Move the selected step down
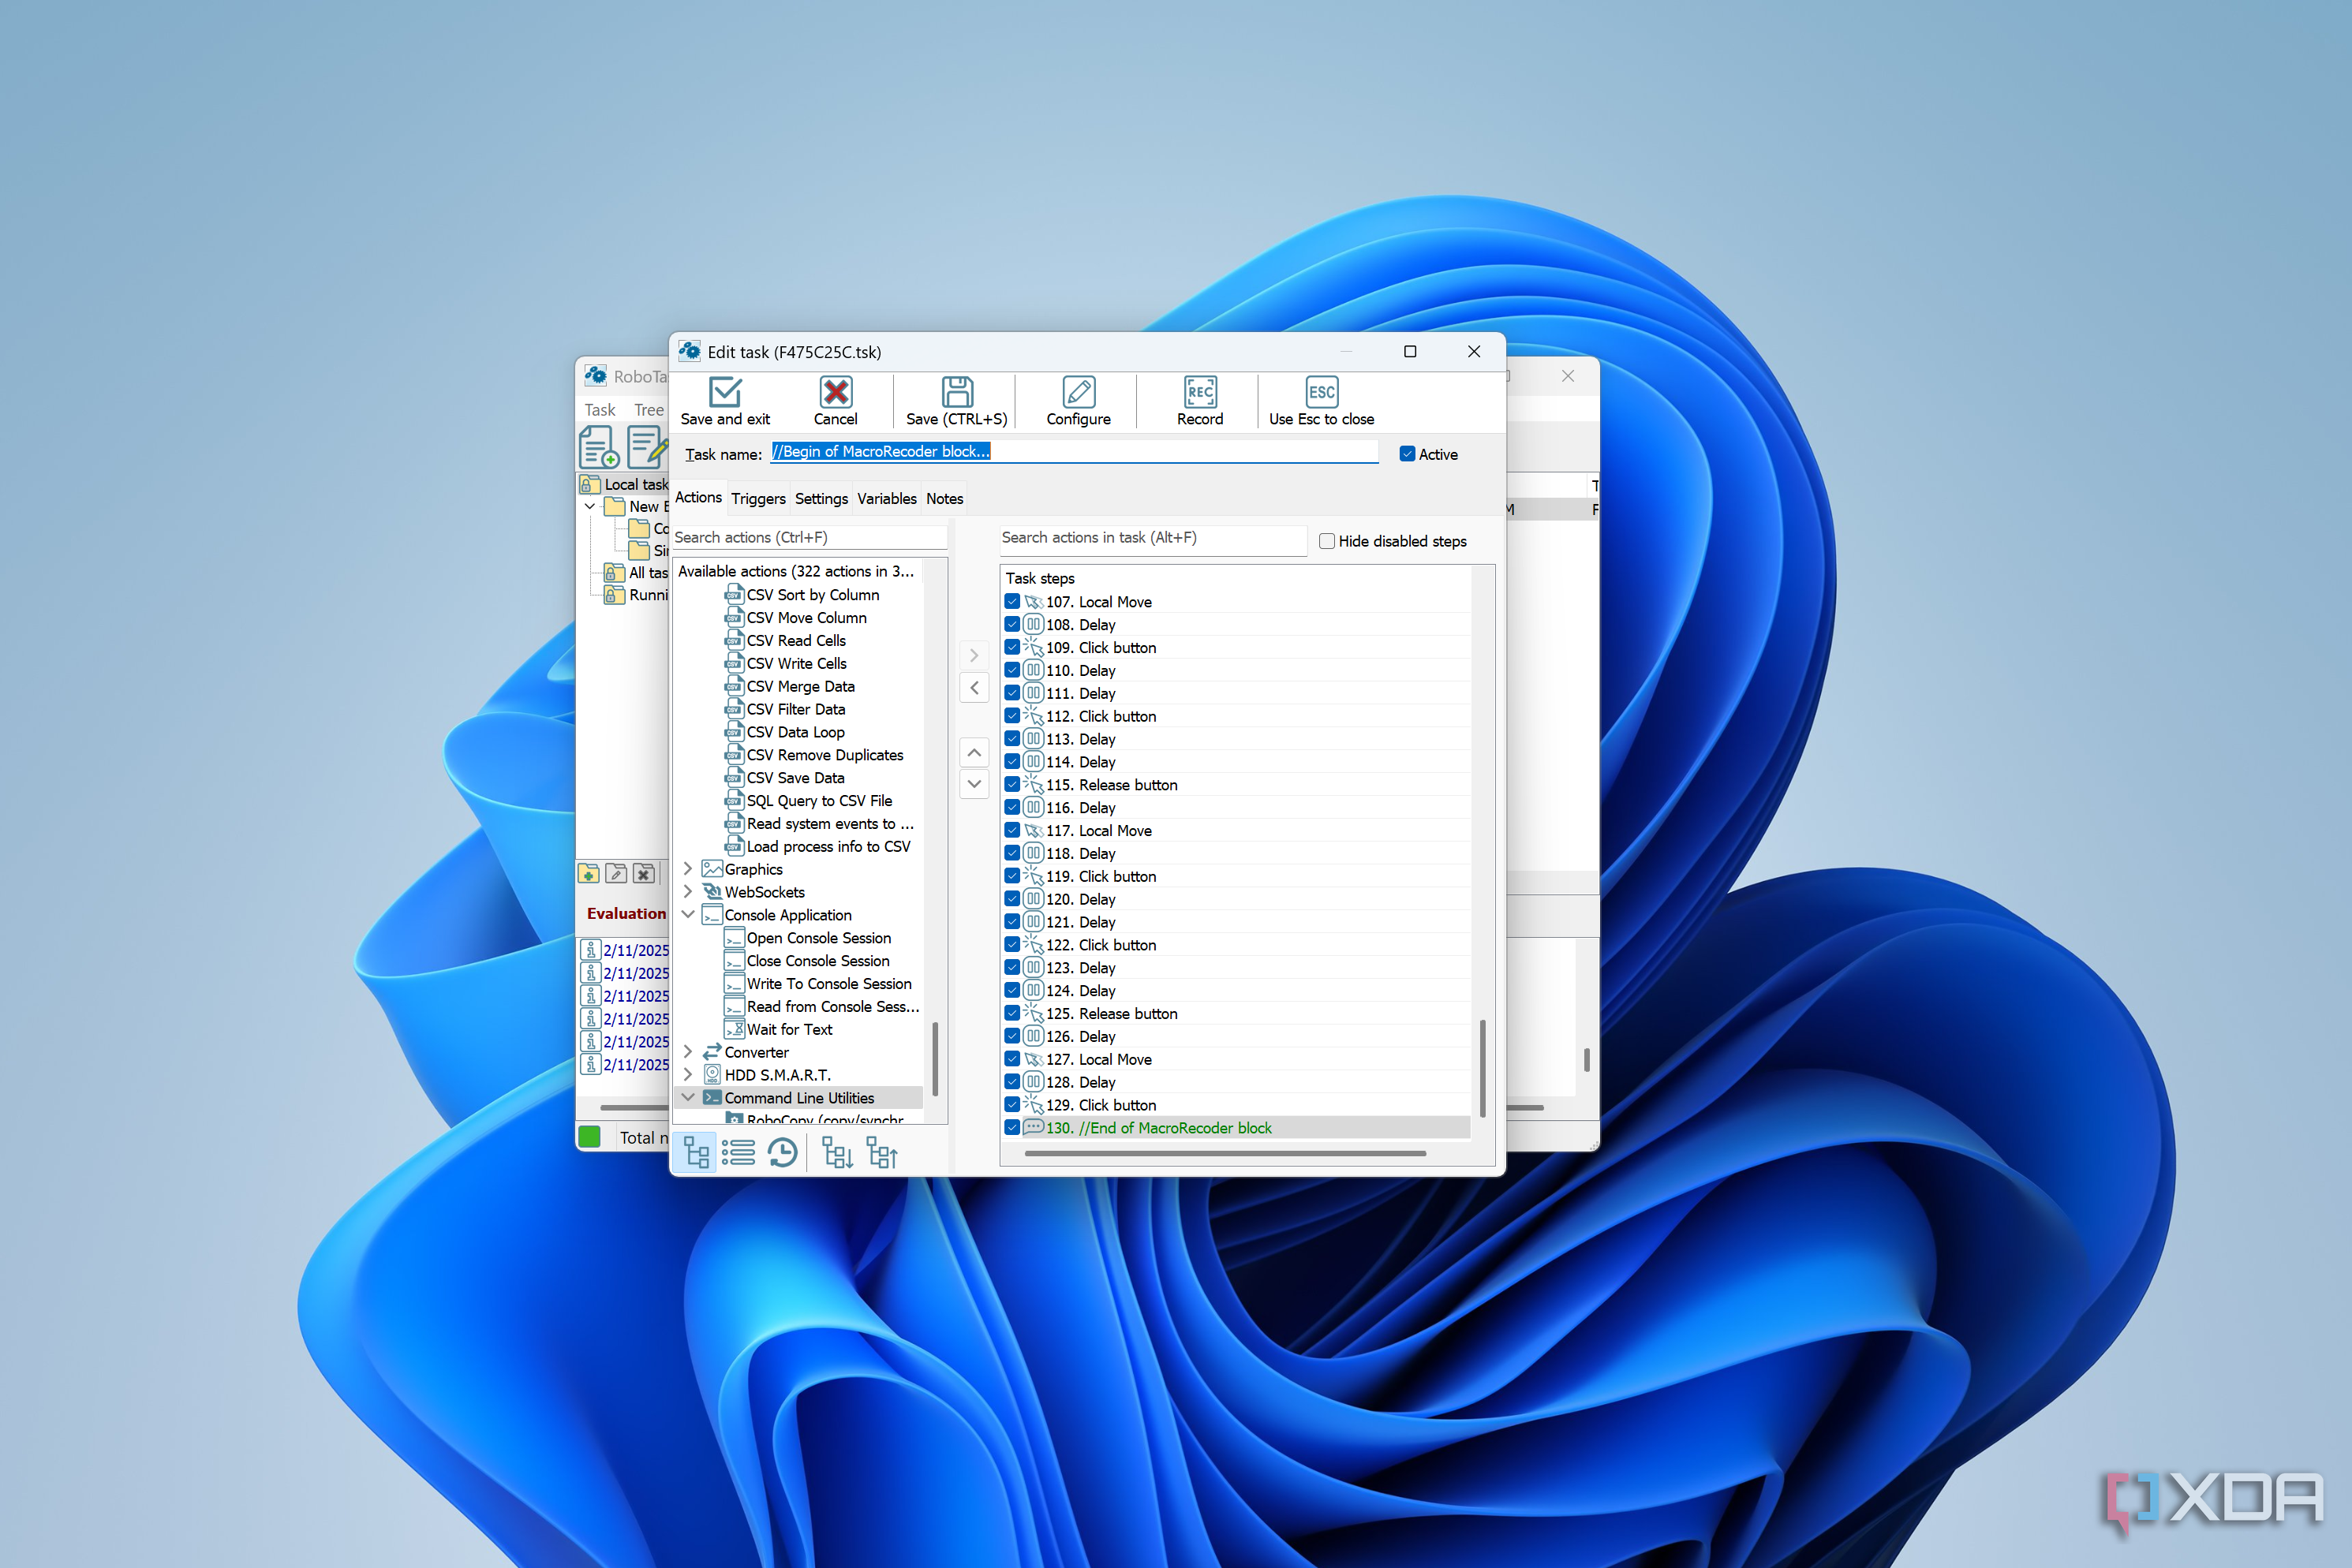2352x1568 pixels. point(974,784)
